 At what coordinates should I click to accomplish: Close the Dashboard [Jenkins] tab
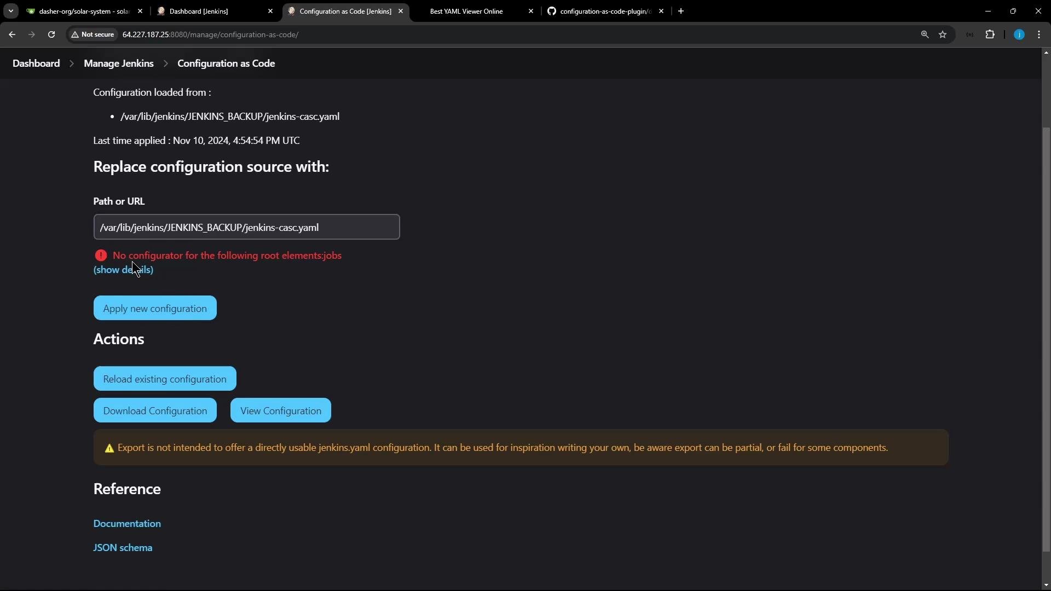click(270, 11)
